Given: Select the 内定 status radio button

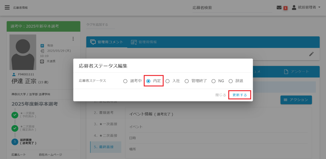Looking at the screenshot, I should point(148,81).
